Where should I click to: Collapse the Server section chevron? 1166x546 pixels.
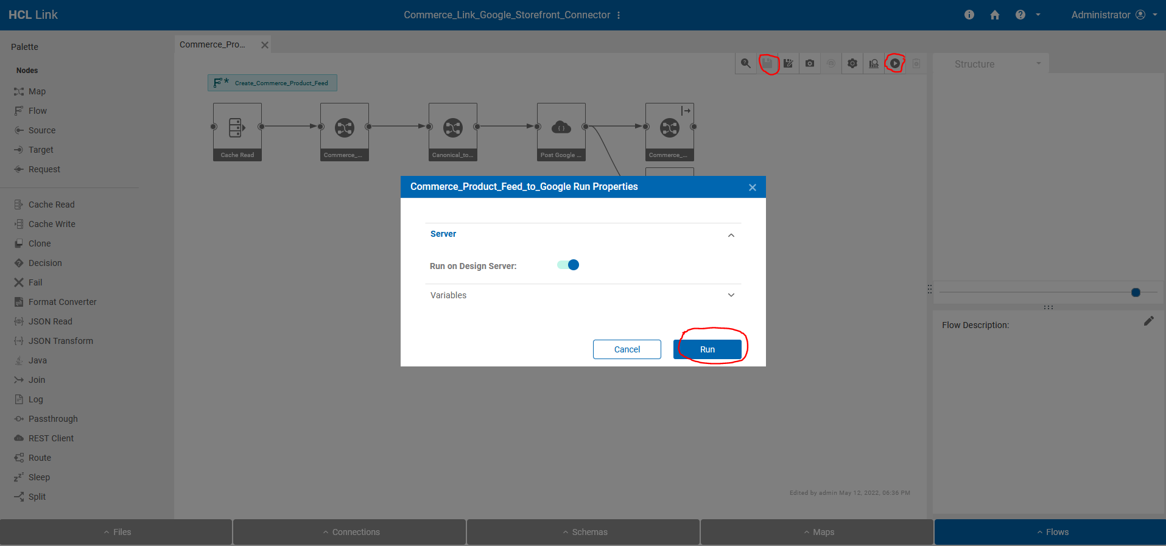click(x=731, y=235)
